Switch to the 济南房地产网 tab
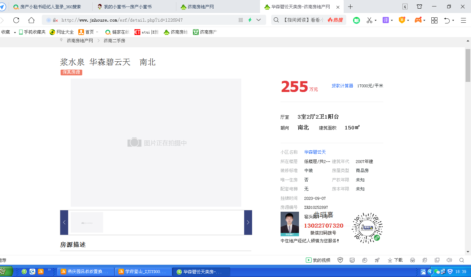 [x=200, y=6]
